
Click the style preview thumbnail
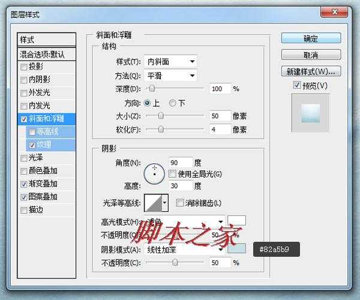[310, 113]
